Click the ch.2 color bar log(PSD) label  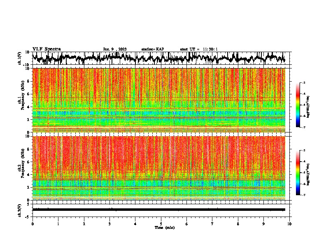(x=308, y=175)
